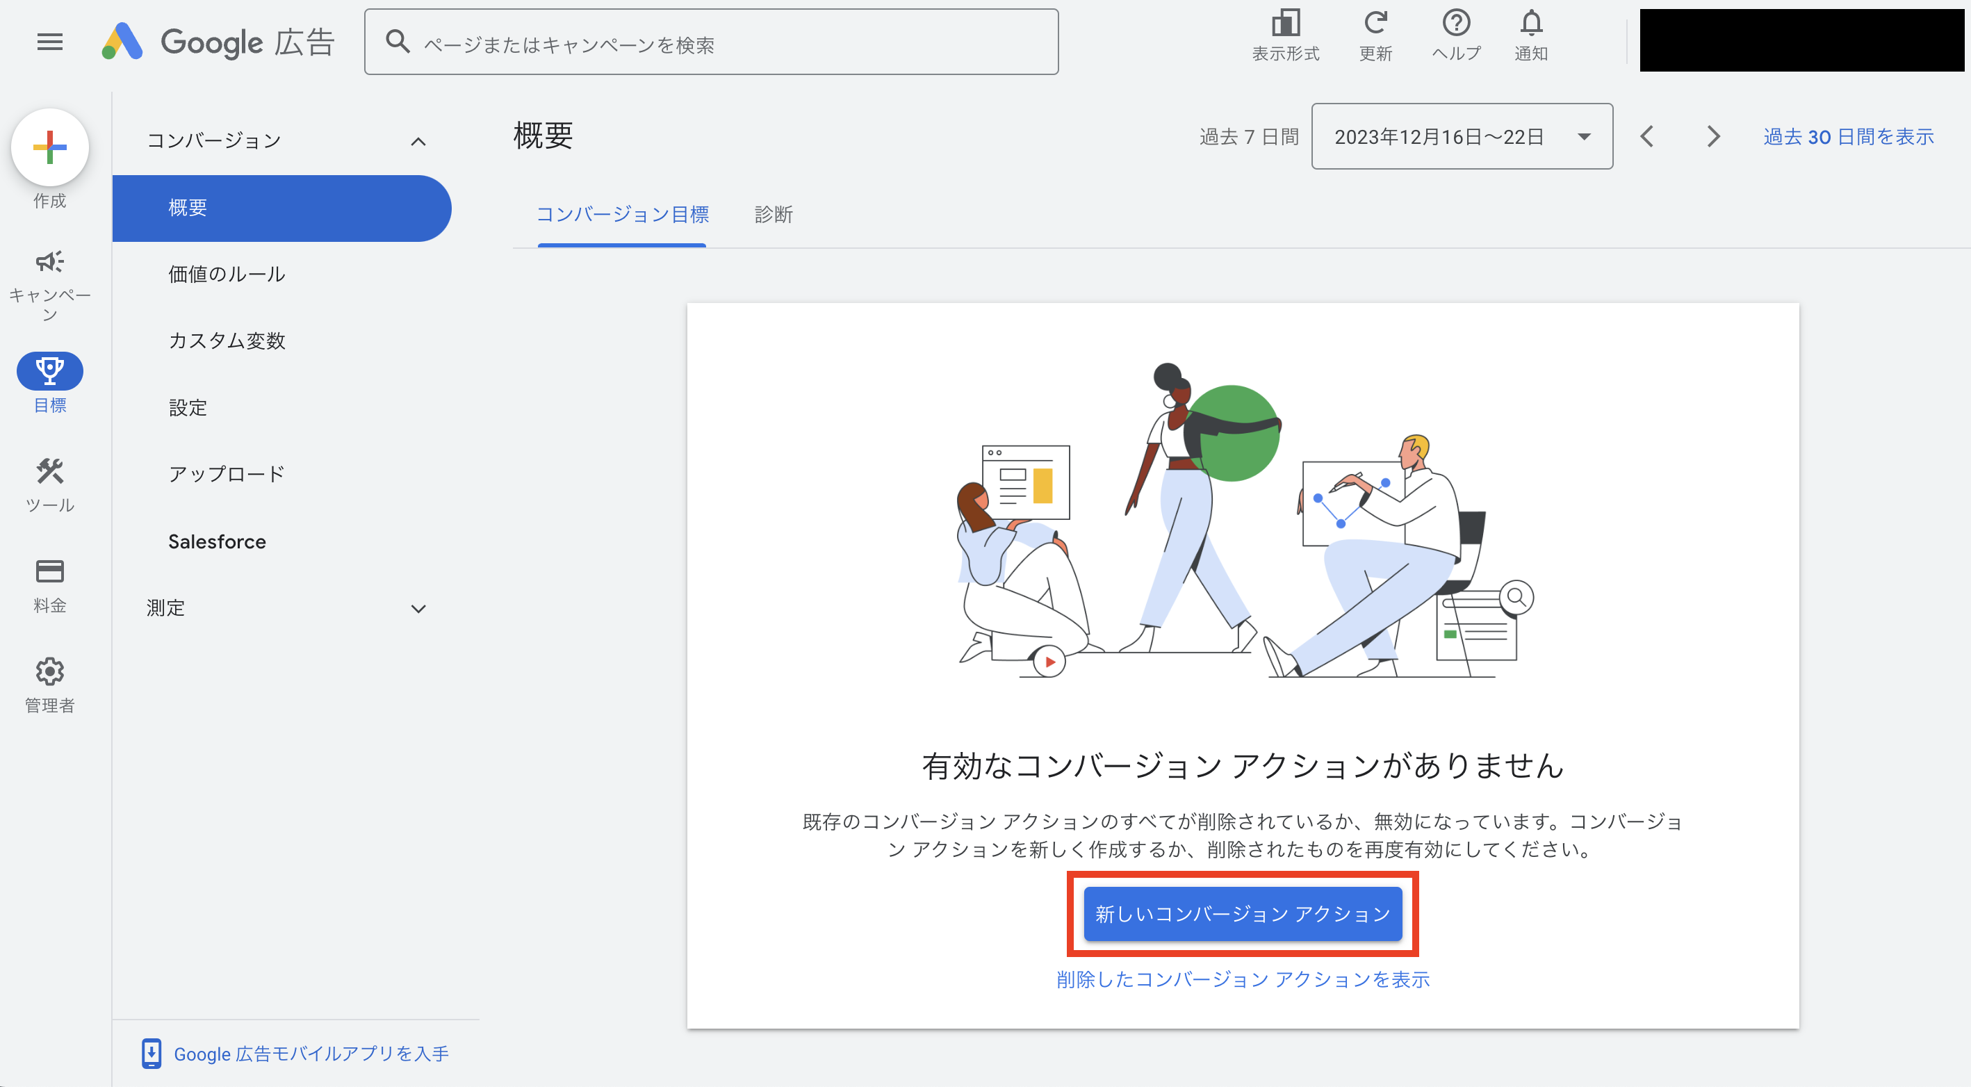
Task: Click the 更新 refresh icon
Action: pos(1377,23)
